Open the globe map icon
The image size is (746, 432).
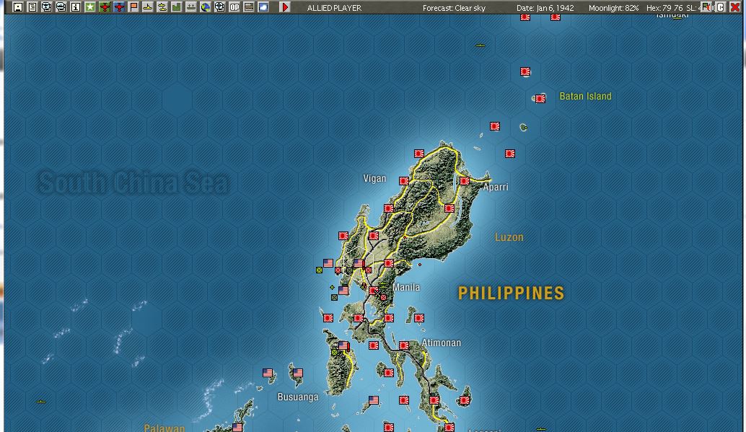[x=206, y=7]
